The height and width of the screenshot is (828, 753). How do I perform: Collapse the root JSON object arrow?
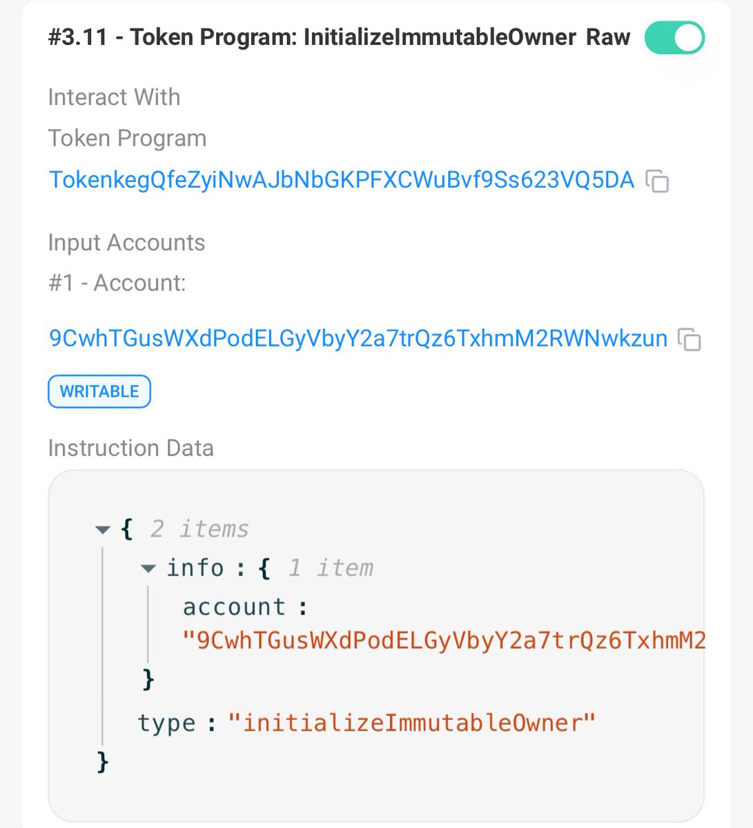click(104, 530)
